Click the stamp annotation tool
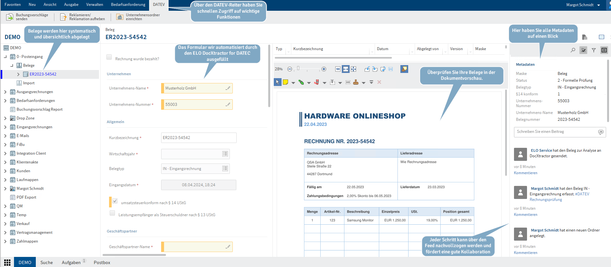 click(356, 82)
